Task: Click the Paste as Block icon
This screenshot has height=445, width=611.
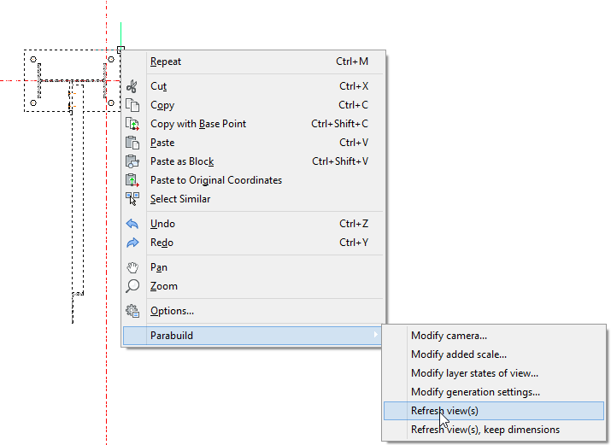Action: pos(132,161)
